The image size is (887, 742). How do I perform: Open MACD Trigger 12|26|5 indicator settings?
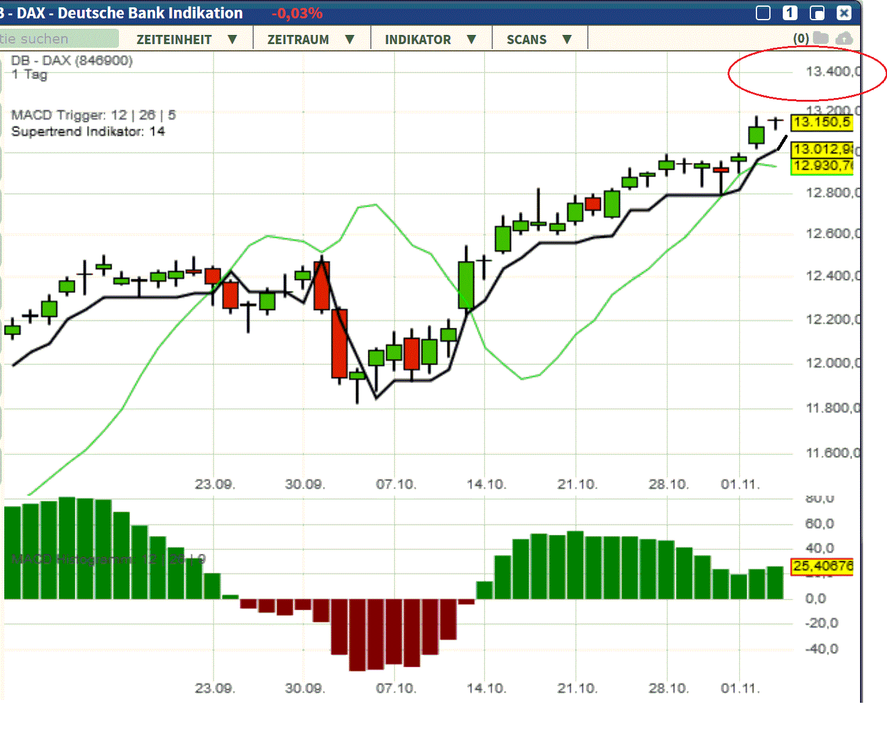93,115
